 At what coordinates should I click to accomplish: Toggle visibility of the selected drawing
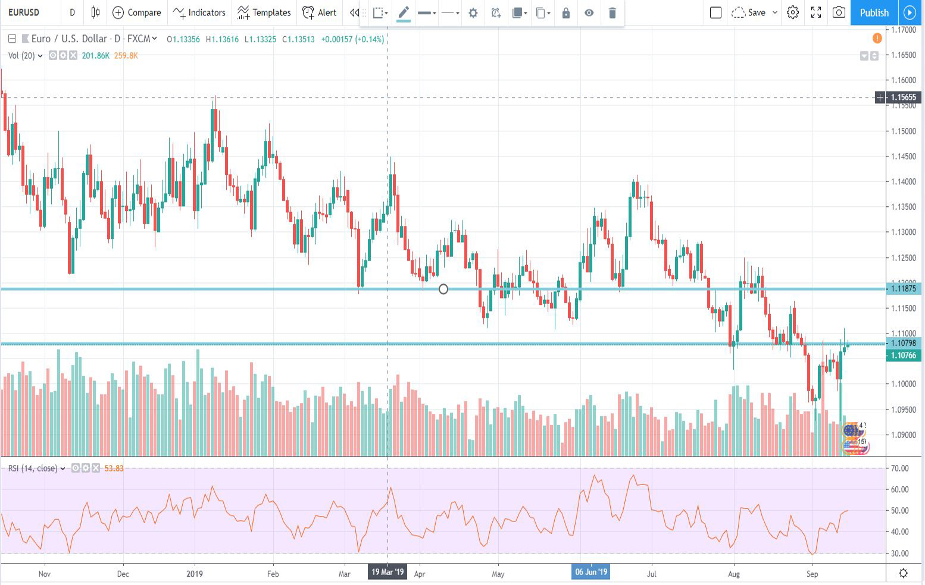tap(589, 12)
